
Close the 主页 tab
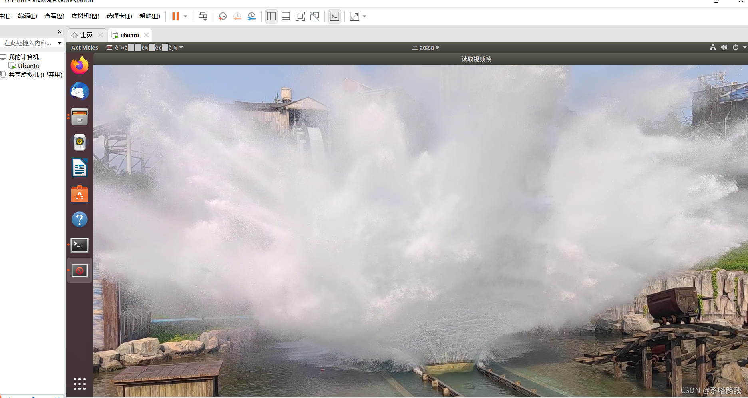pos(101,35)
